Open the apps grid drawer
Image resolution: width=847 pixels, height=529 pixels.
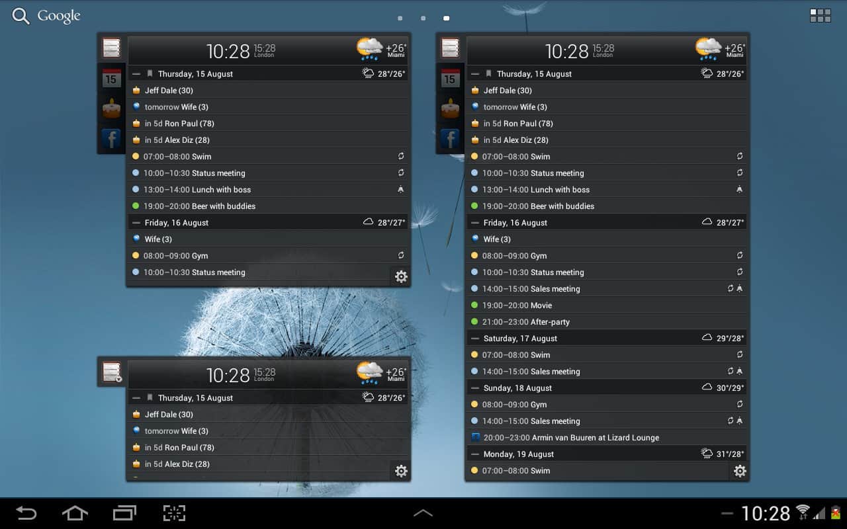[x=820, y=16]
